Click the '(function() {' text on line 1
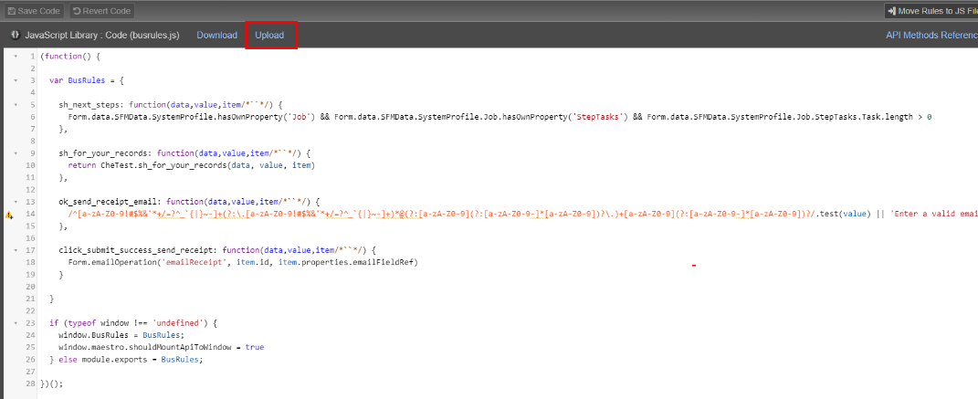 click(x=69, y=56)
